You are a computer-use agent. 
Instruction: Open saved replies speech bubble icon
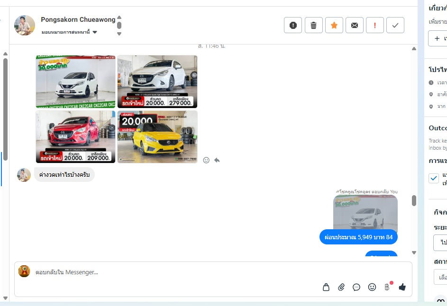(x=356, y=287)
